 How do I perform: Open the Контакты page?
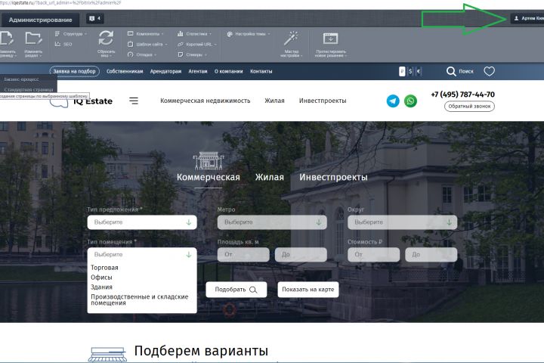261,71
